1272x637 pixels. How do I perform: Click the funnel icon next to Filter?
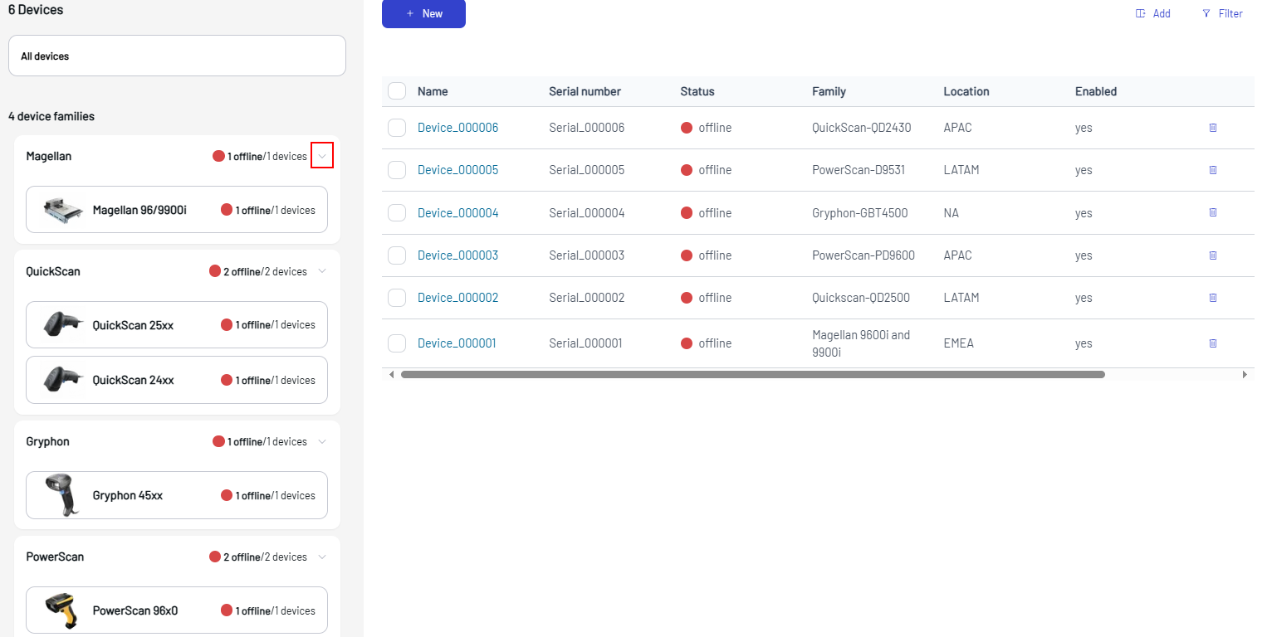point(1206,13)
